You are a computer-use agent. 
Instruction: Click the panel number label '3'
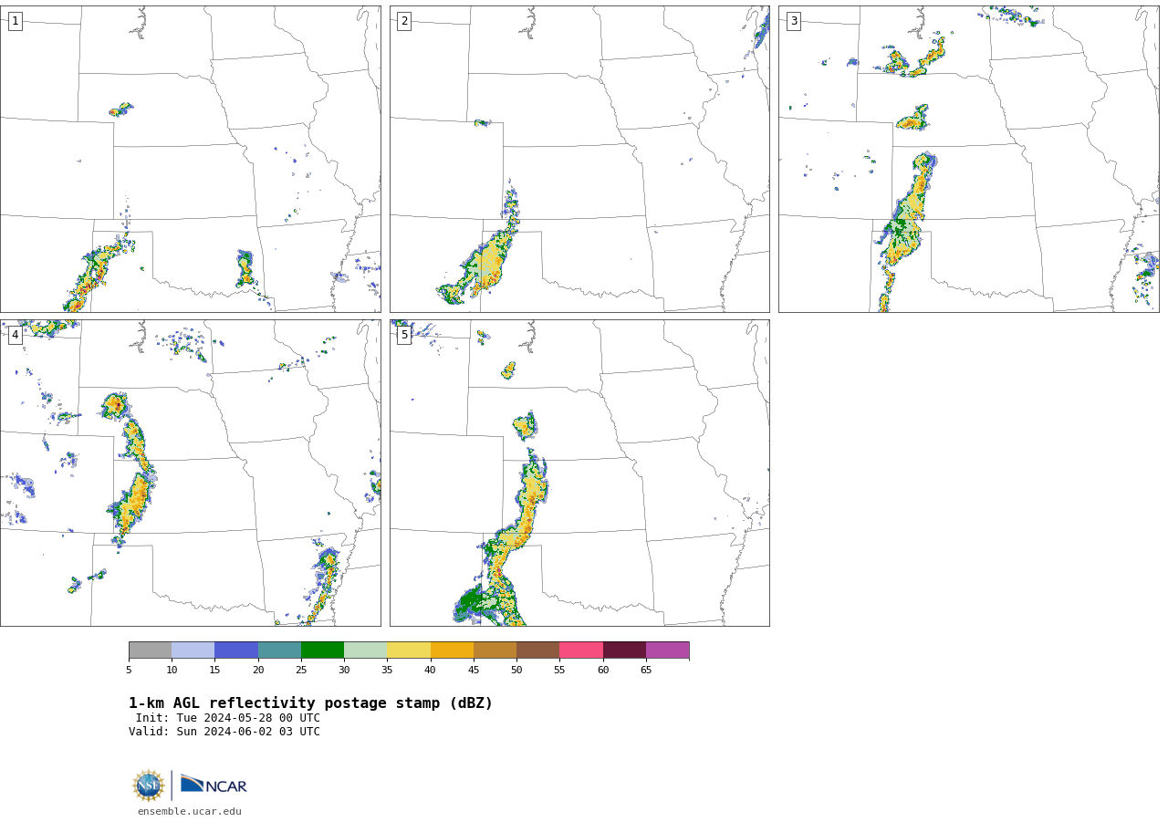point(794,21)
